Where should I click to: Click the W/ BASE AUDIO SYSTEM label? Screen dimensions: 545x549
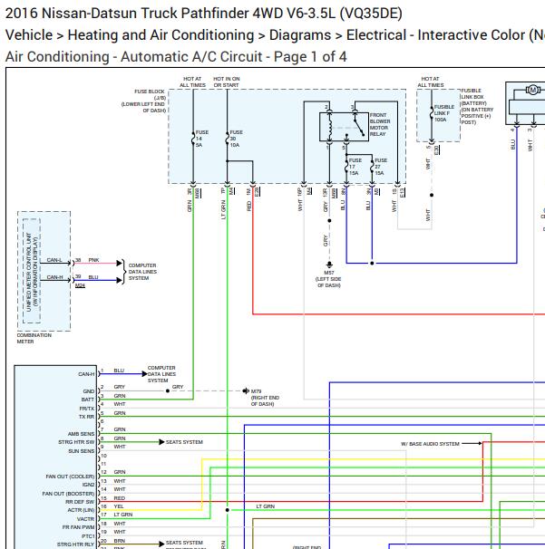(430, 444)
